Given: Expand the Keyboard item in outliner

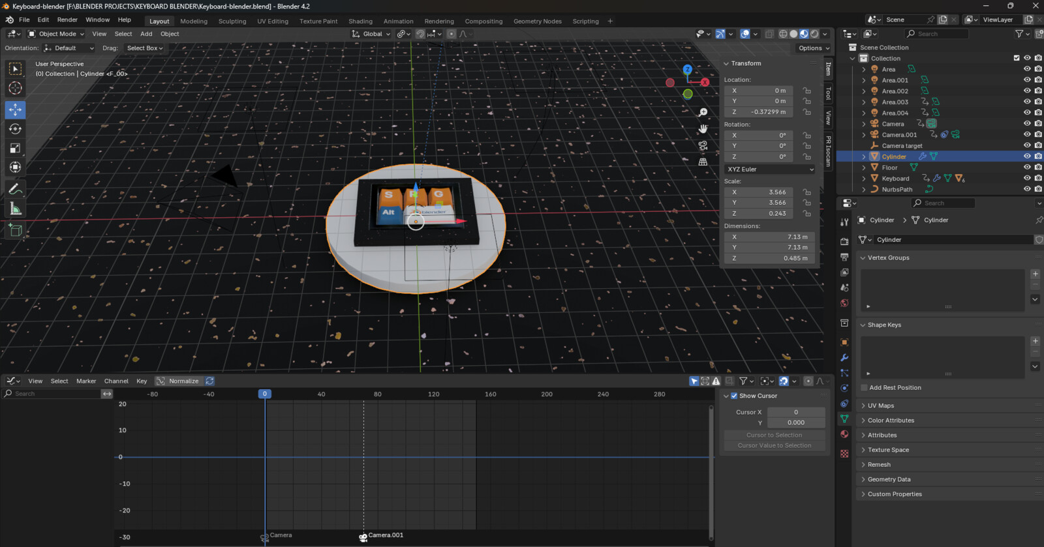Looking at the screenshot, I should [864, 179].
